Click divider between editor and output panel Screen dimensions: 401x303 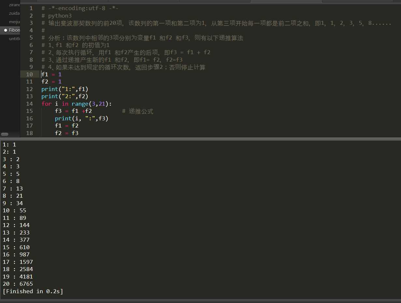click(x=200, y=139)
